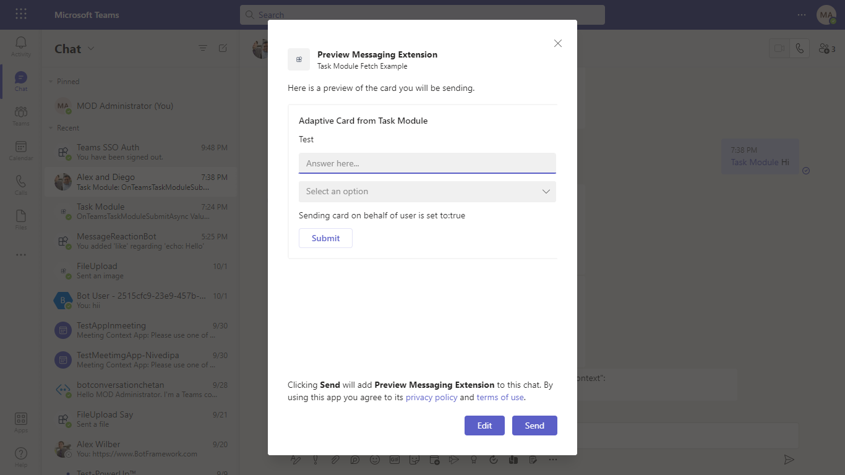Click the Answer here input field
The height and width of the screenshot is (475, 845).
pos(427,163)
